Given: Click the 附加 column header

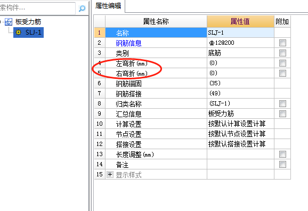Looking at the screenshot, I should pyautogui.click(x=282, y=21).
